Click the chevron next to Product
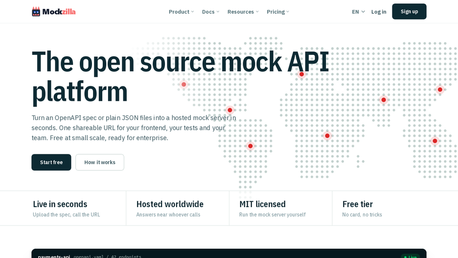Screen dimensions: 458x258 (x=192, y=12)
